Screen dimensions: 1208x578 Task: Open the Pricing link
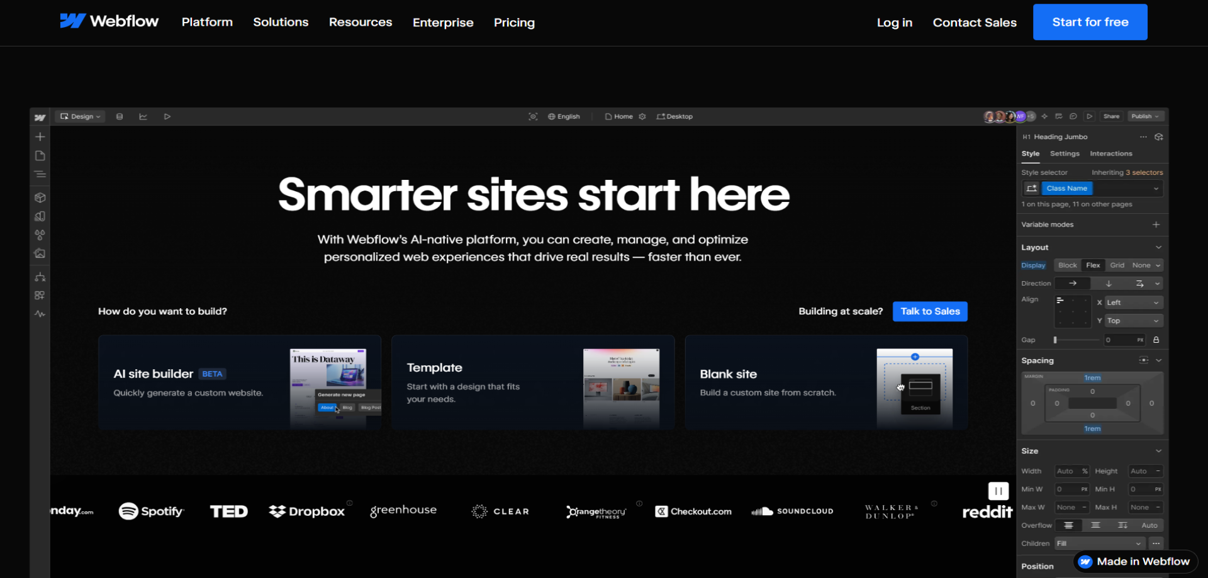click(x=514, y=23)
